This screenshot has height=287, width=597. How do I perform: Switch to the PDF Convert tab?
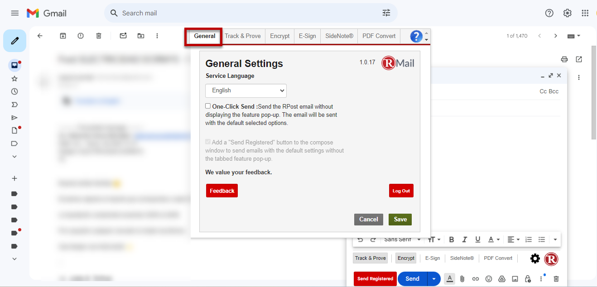pos(379,36)
